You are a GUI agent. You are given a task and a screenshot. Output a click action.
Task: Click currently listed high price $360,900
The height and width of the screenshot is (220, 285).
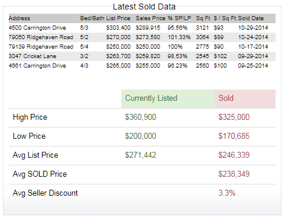pos(141,117)
